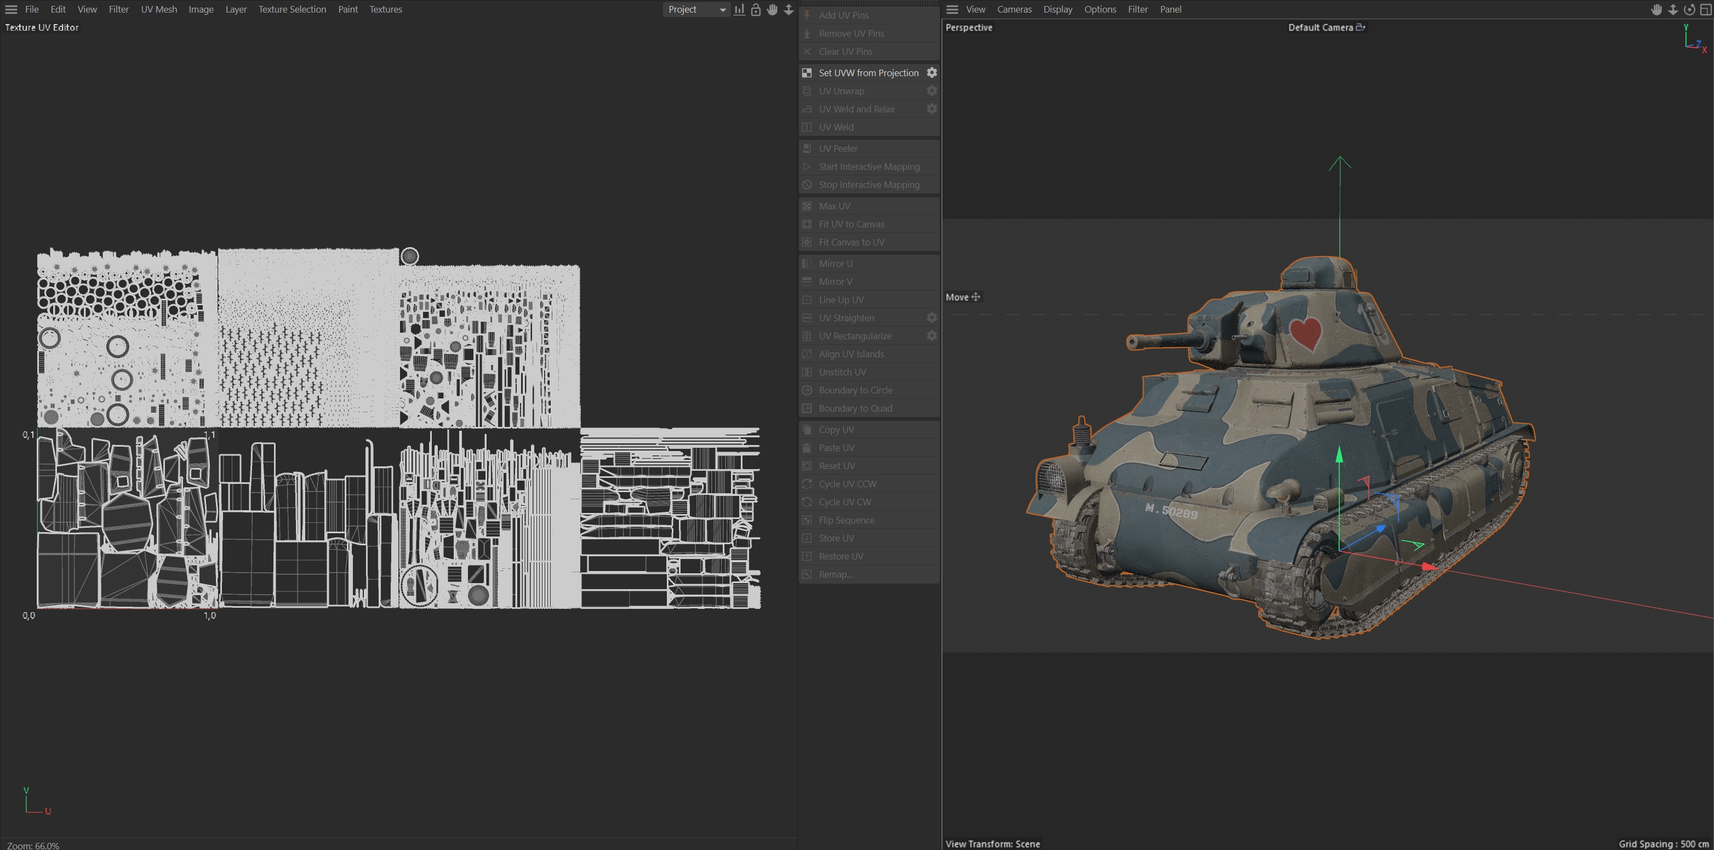
Task: Open Set UVW from Projection settings gear
Action: [x=932, y=72]
